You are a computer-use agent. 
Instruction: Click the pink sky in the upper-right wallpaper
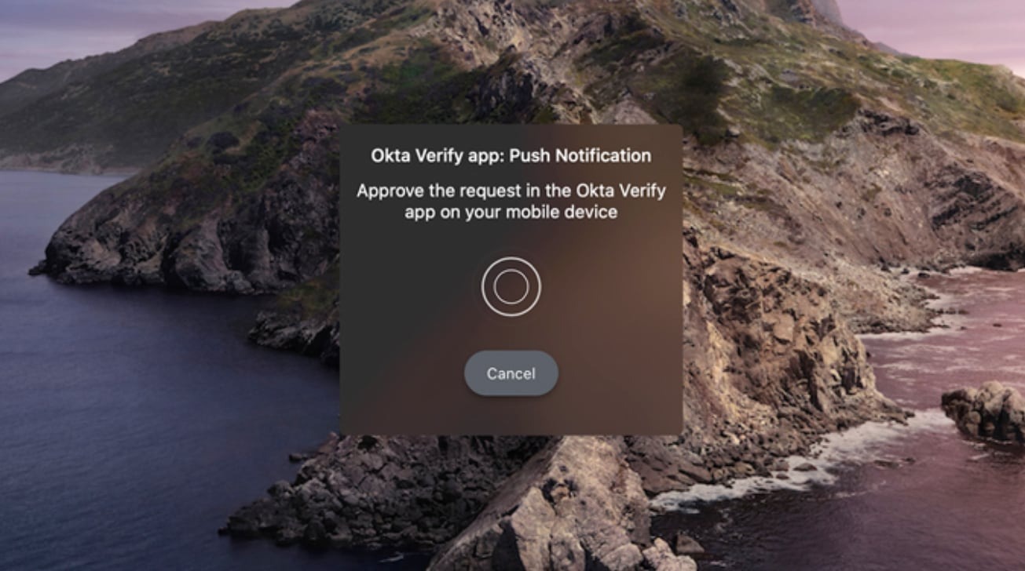coord(943,27)
